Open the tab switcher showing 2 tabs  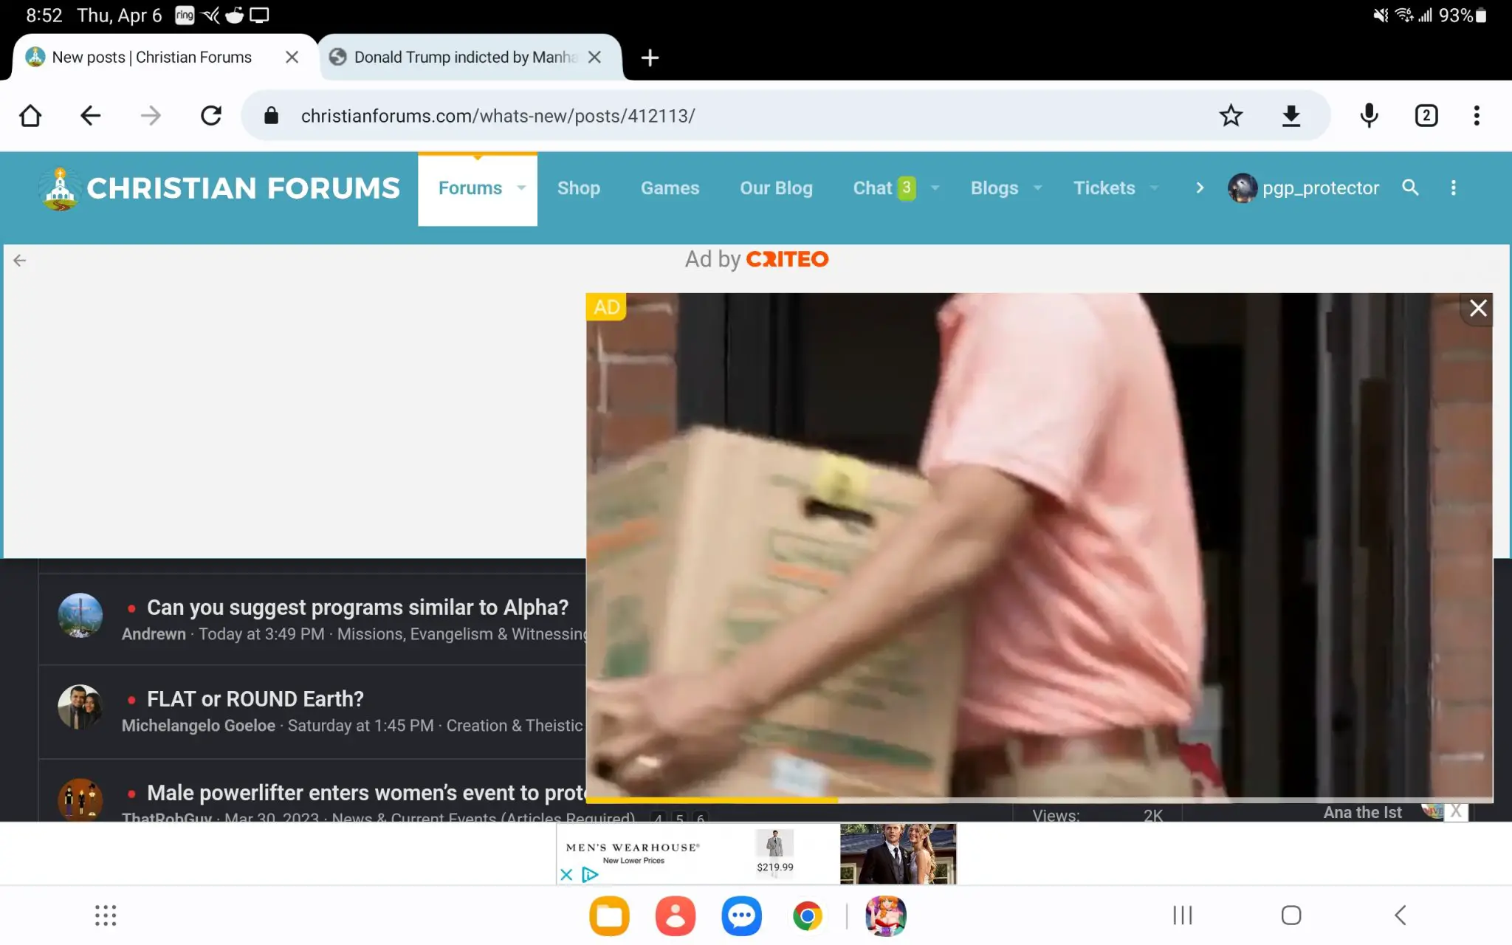(x=1426, y=116)
